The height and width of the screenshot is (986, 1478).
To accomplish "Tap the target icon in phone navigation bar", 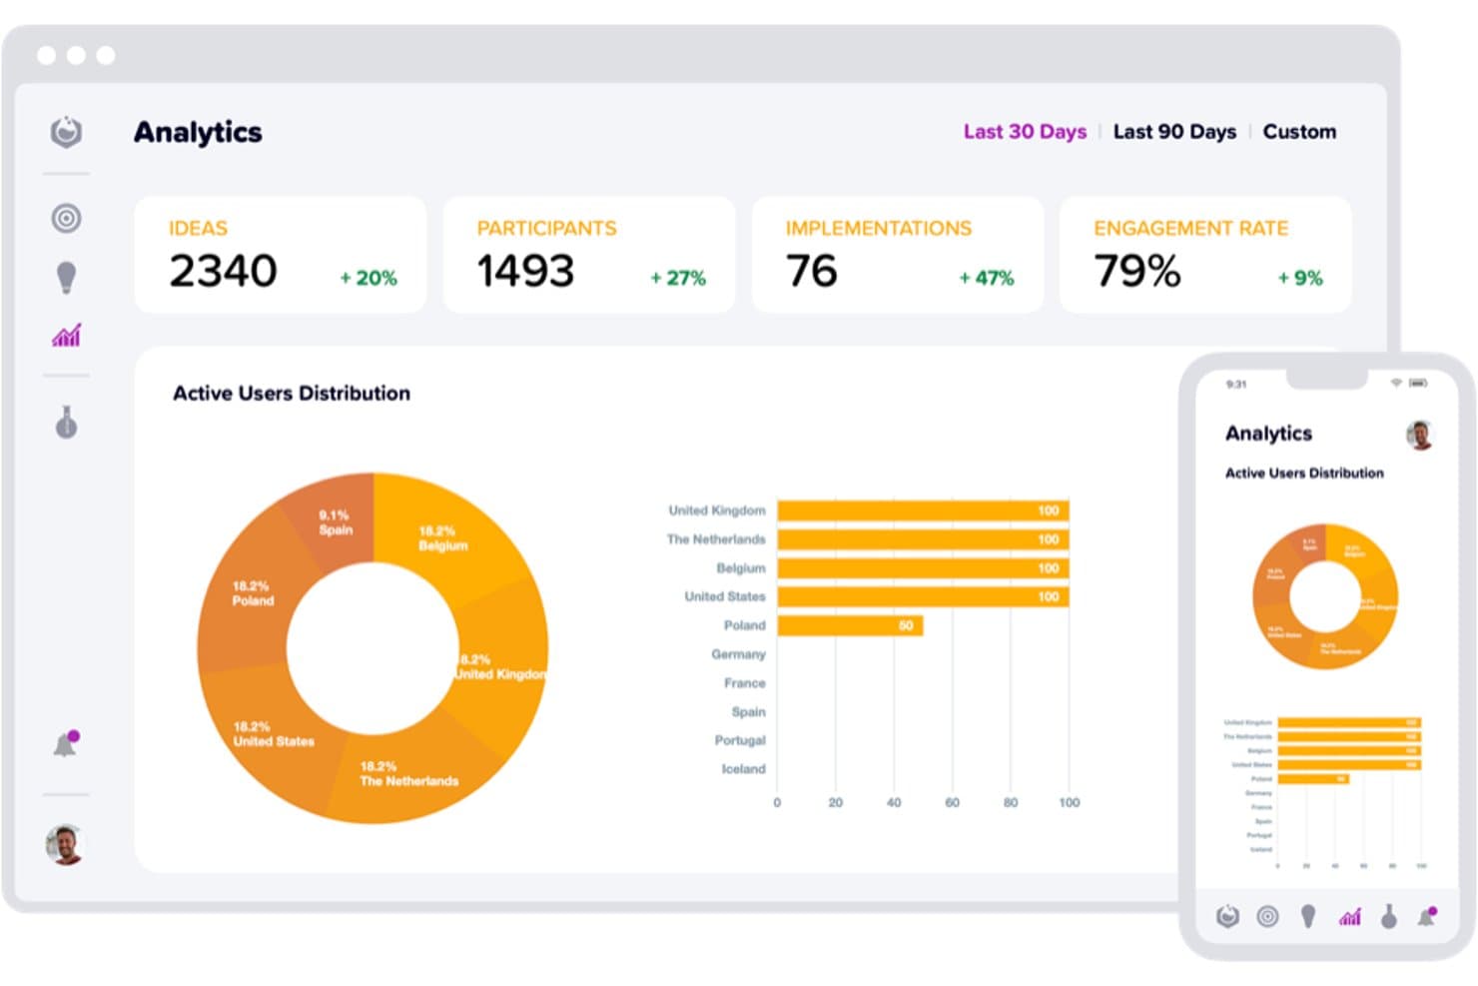I will [1267, 916].
